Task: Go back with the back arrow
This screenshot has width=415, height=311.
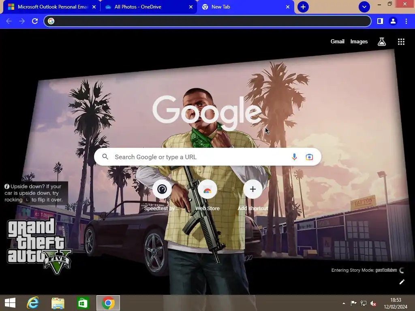Action: coord(9,21)
